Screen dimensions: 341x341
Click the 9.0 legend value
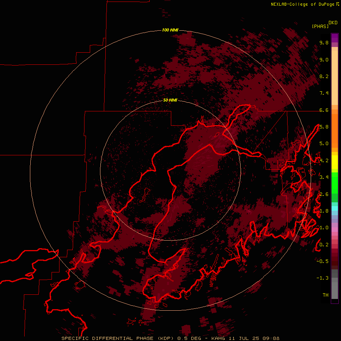click(x=324, y=59)
